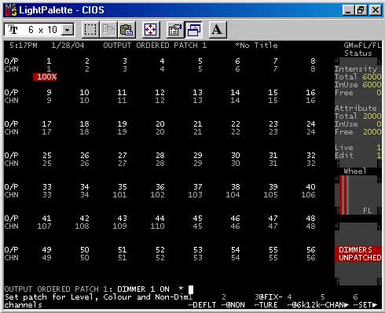Select the 4 @6k12k softkey label

[303, 301]
